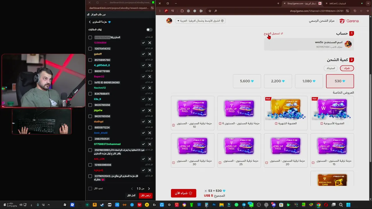Screen dimensions: 372x209
Task: Go back from the level bundle reward list
Action: pos(90,22)
